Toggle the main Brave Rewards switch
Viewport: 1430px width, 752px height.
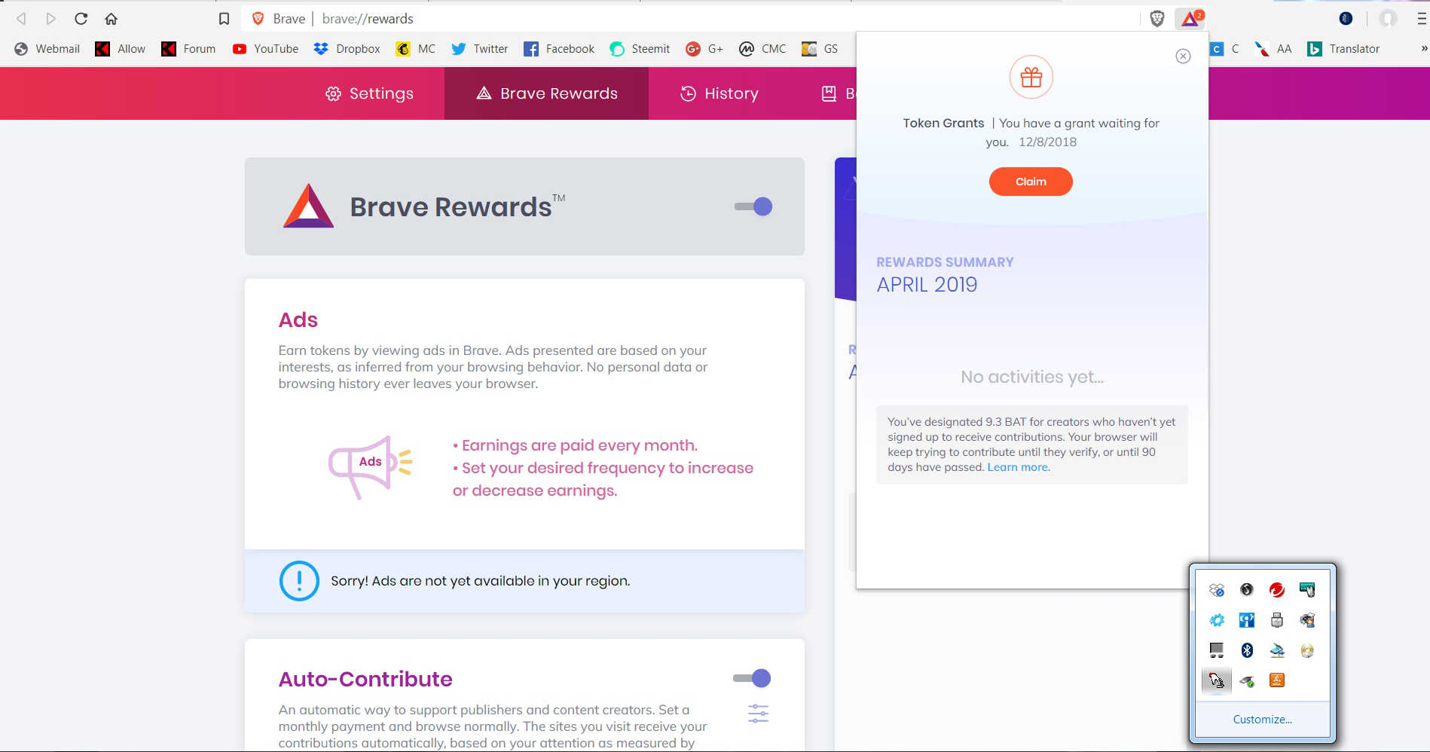click(753, 206)
